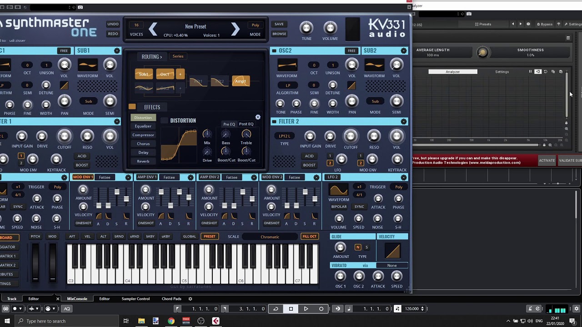Open the OSC2 LP algorithm selector

288,85
